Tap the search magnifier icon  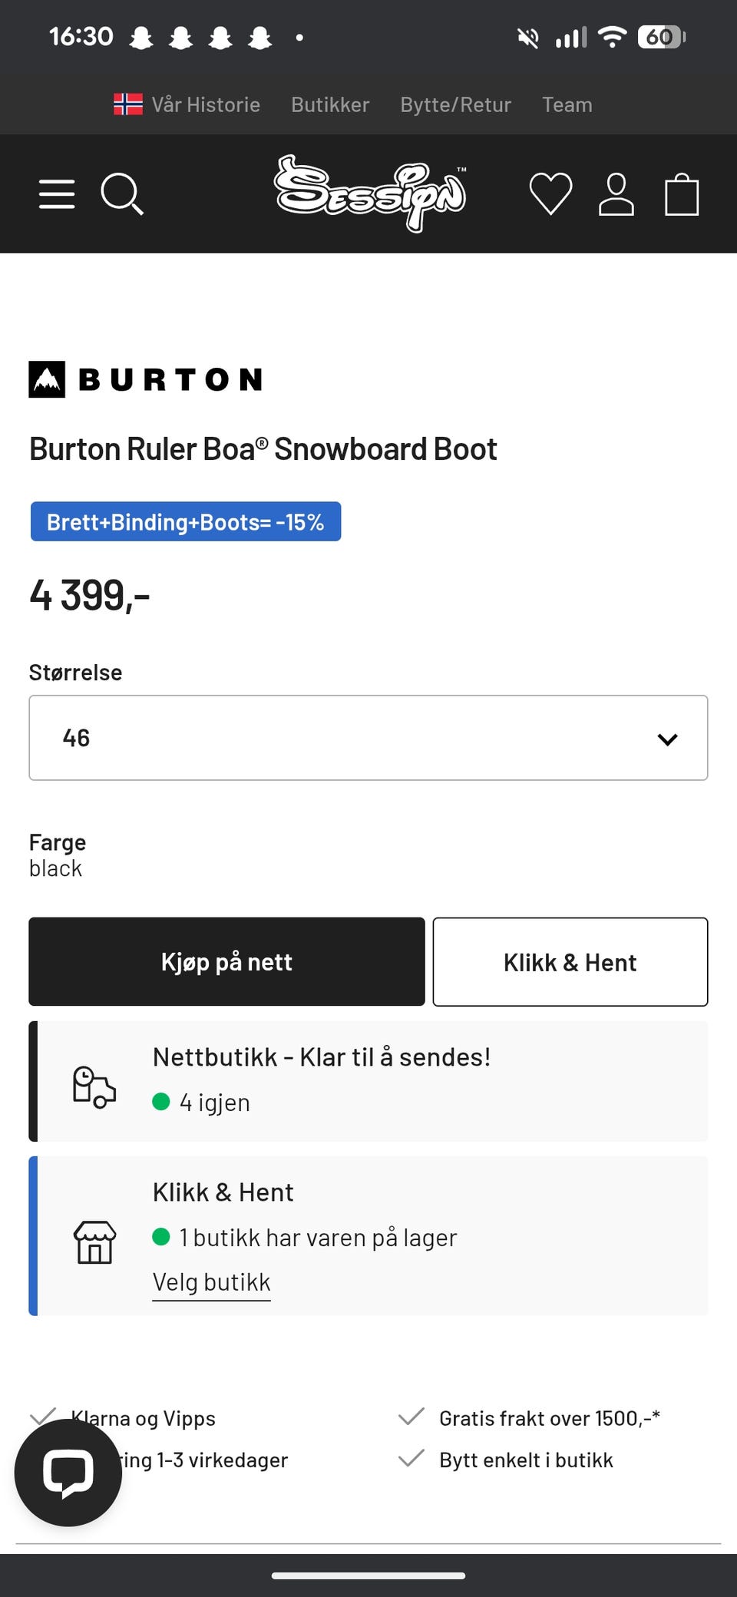(x=121, y=193)
